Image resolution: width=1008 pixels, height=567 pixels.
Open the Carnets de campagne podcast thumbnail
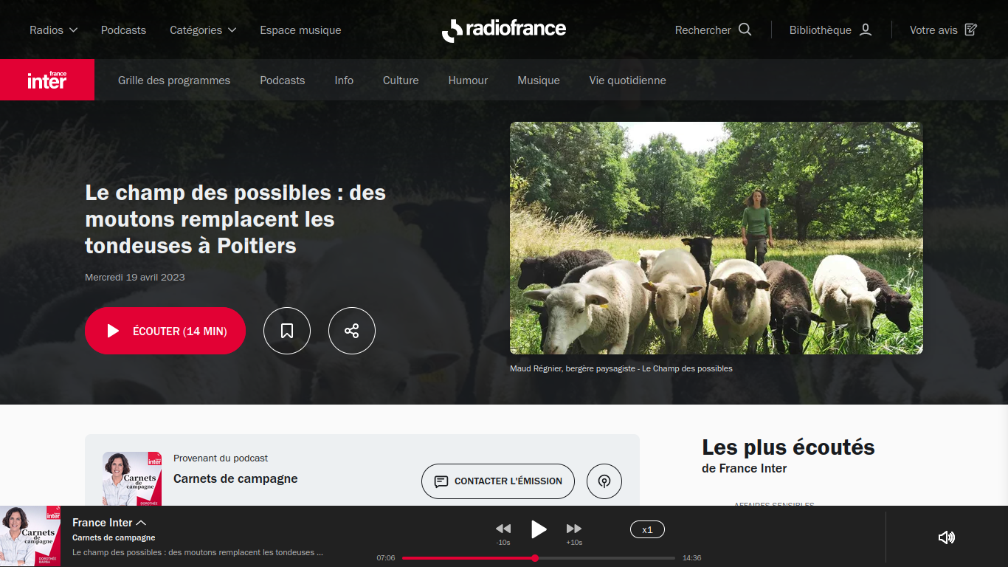click(132, 478)
